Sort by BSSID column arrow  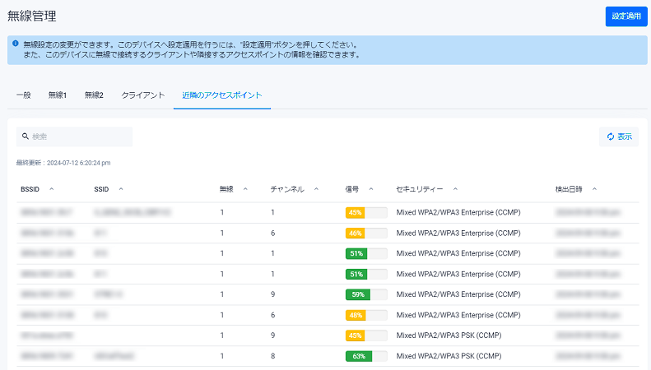click(x=52, y=189)
